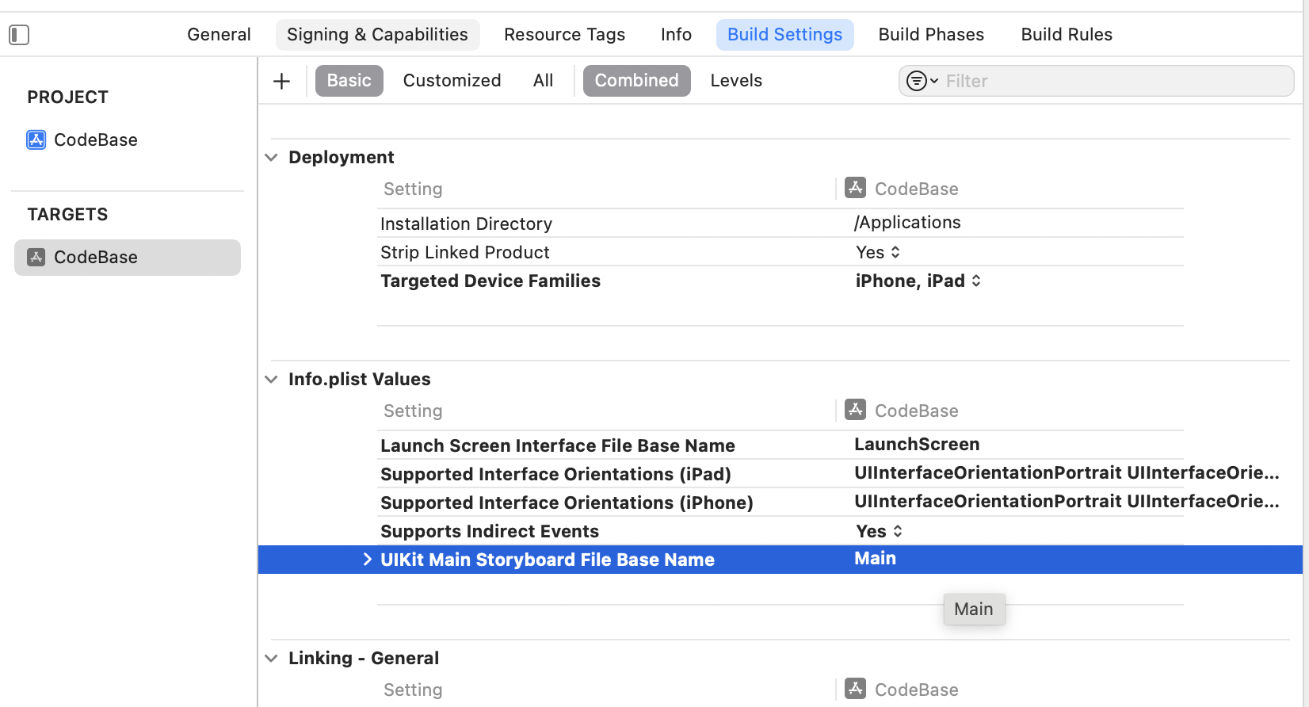Open the Build Rules tab

click(1067, 35)
